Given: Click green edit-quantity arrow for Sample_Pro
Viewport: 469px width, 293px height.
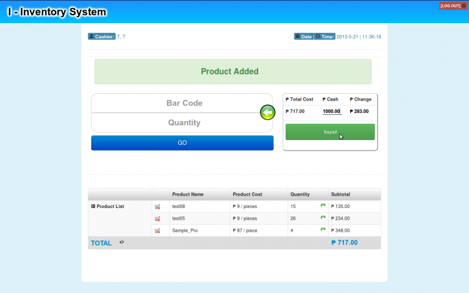Looking at the screenshot, I should 323,229.
